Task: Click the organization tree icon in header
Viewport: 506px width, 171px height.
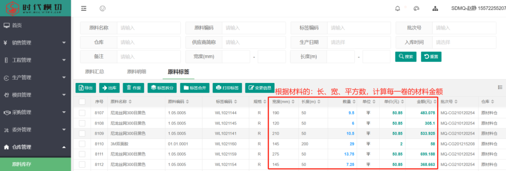Action: (435, 9)
